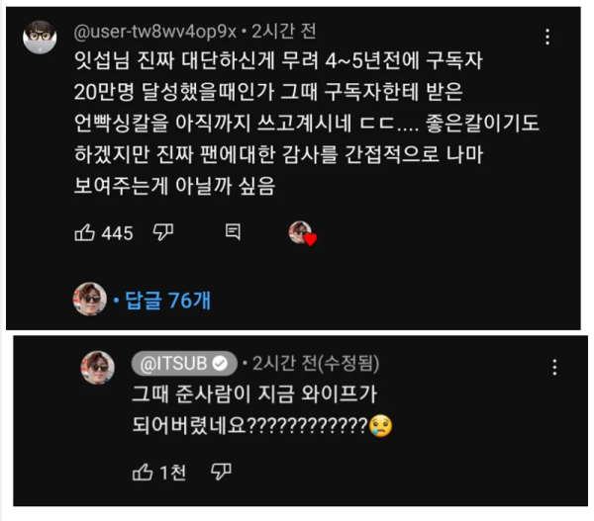Open three-dot menu for ITSUB reply
594x521 pixels.
[554, 367]
